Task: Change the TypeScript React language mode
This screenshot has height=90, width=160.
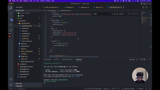Action: coord(129,89)
